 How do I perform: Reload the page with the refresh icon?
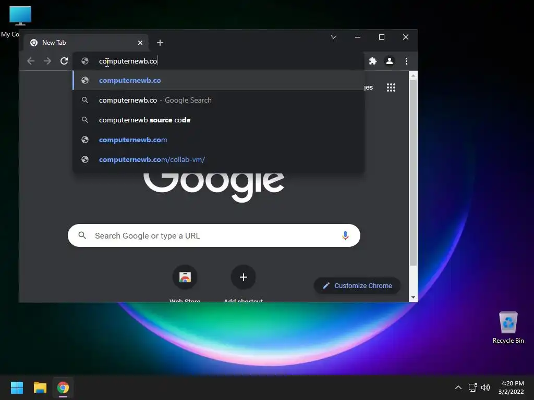click(x=64, y=61)
